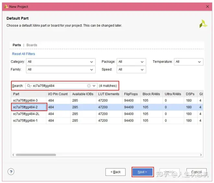
Task: Click Reset All Filters link
Action: coord(23,54)
